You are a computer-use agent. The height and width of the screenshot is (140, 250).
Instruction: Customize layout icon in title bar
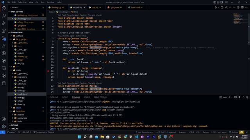click(x=227, y=2)
